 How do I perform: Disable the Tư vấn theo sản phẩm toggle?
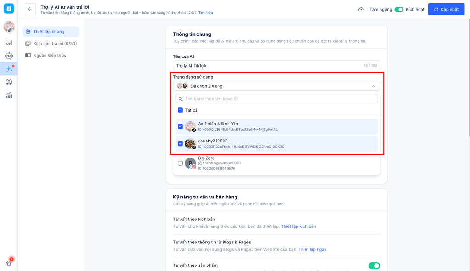coord(374,265)
